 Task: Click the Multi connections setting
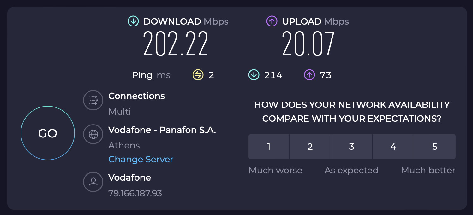coord(119,112)
